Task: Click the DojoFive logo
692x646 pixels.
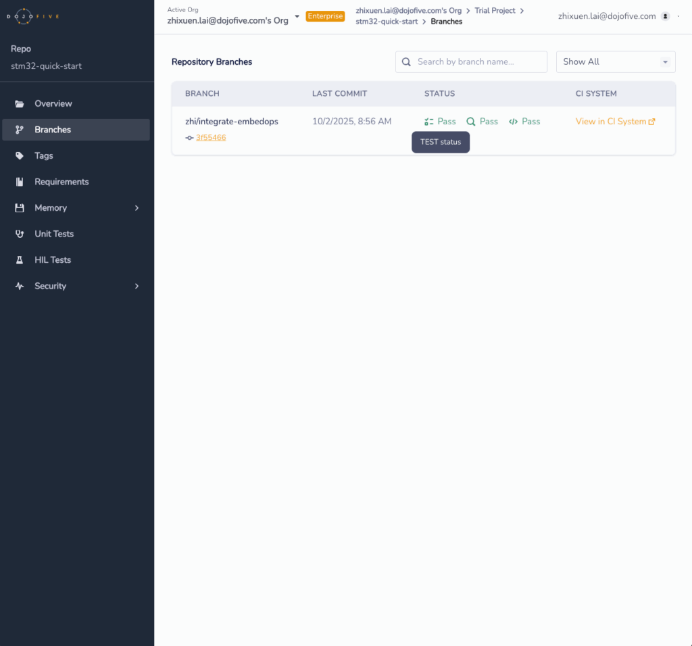Action: (x=33, y=16)
